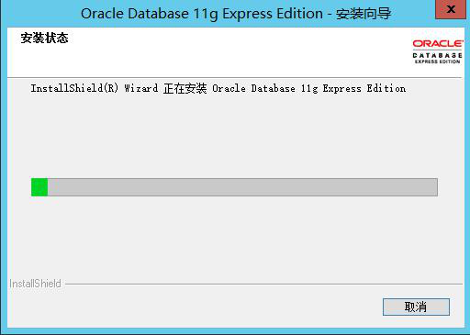470x335 pixels.
Task: Click the DATABASE text under Oracle logo
Action: click(x=437, y=55)
